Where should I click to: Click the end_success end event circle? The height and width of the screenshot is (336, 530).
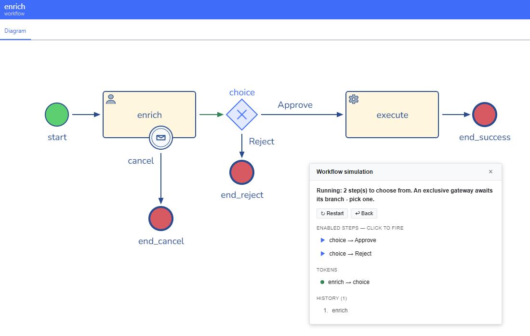[484, 115]
